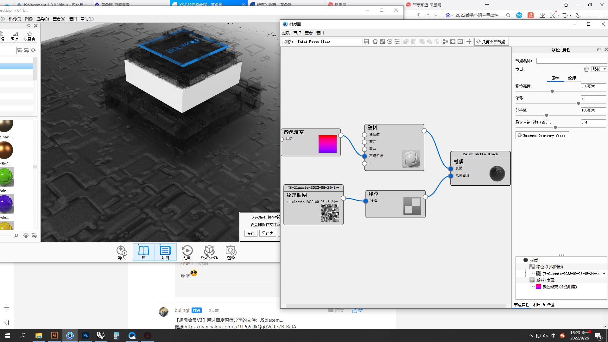This screenshot has height=342, width=608.
Task: Collapse the 移位 (几何图形) tree node
Action: tap(526, 267)
